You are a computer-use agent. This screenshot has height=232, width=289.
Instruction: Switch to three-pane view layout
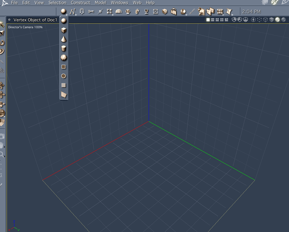tap(217, 20)
